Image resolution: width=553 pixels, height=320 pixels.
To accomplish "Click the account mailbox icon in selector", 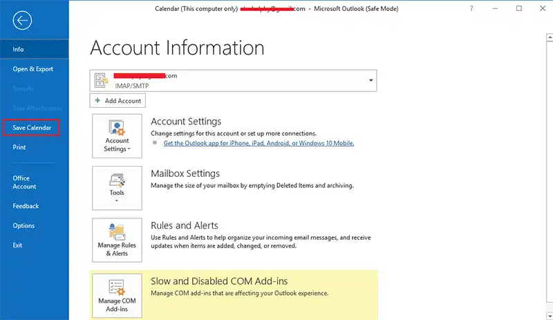I will (x=101, y=80).
